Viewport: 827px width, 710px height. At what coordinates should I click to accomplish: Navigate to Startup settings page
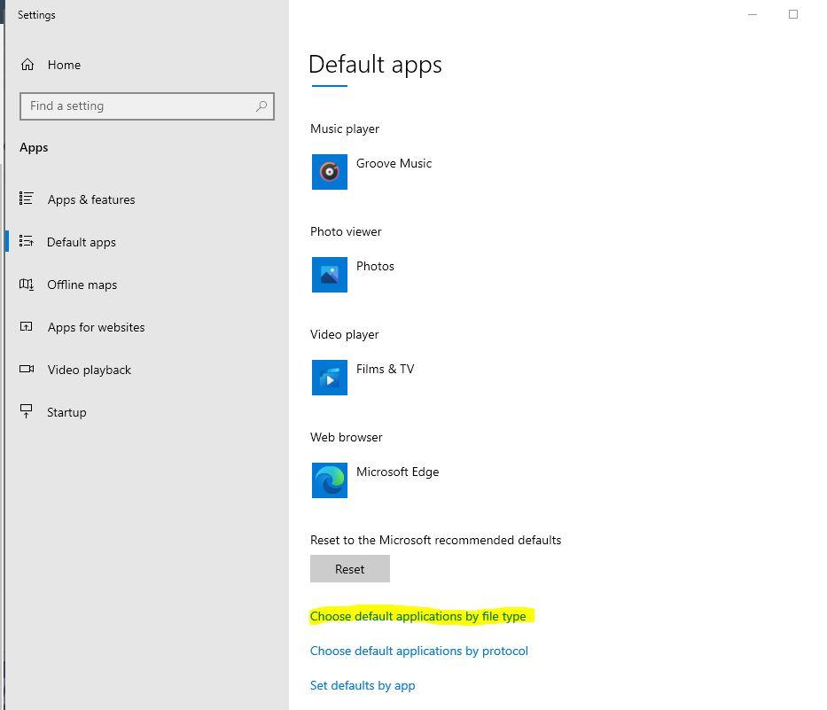tap(66, 411)
